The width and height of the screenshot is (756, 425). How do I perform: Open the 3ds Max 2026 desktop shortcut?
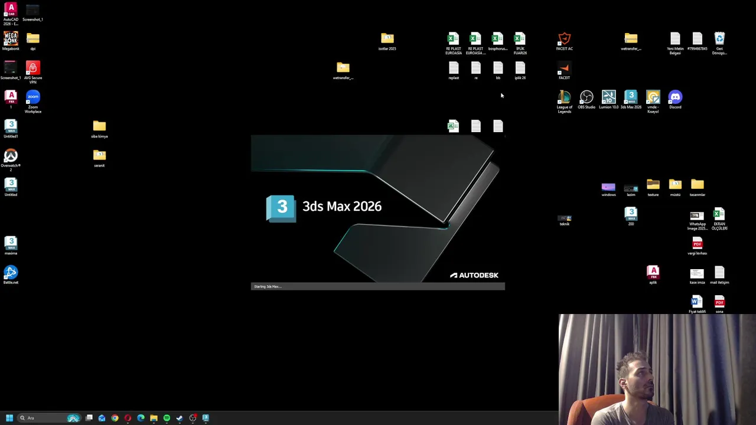[631, 99]
